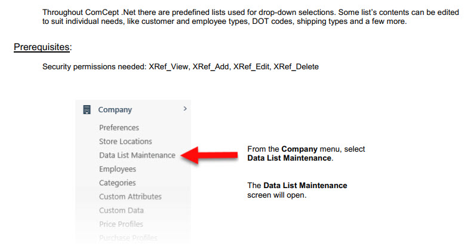Click the faded Purchase Profiles item
This screenshot has height=249, width=474.
[x=128, y=238]
